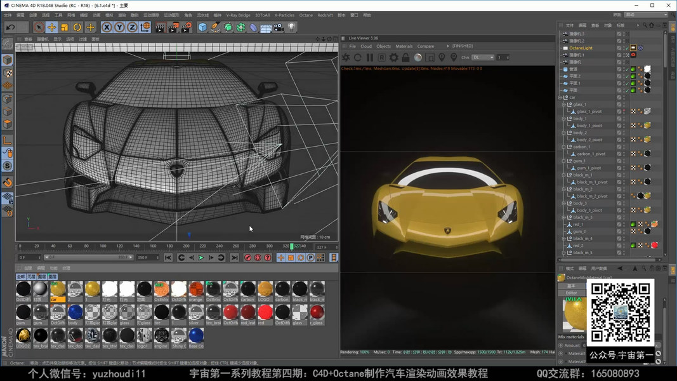Viewport: 677px width, 381px height.
Task: Select the yellow car material thumbnail
Action: click(58, 289)
